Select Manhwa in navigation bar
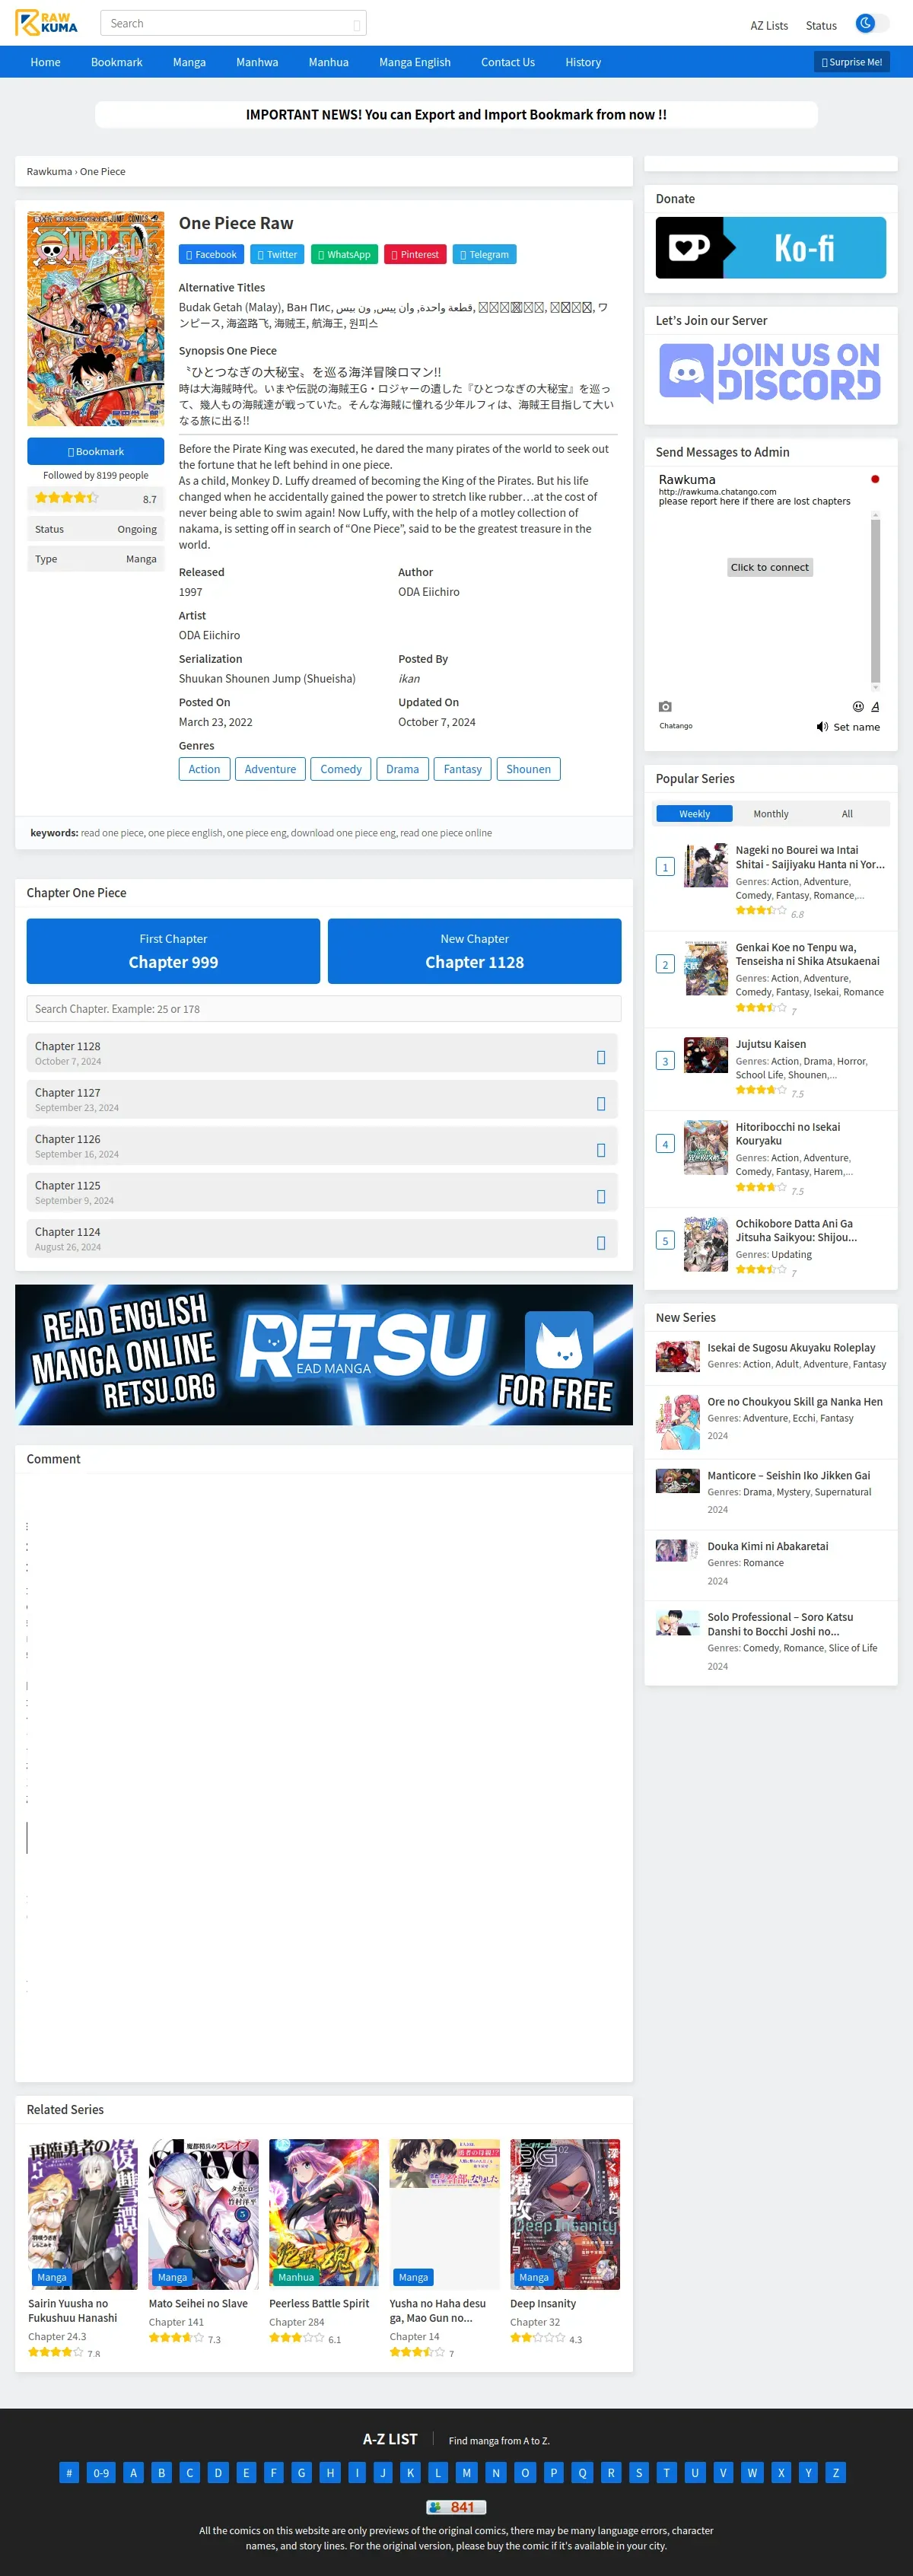The width and height of the screenshot is (913, 2576). 257,62
